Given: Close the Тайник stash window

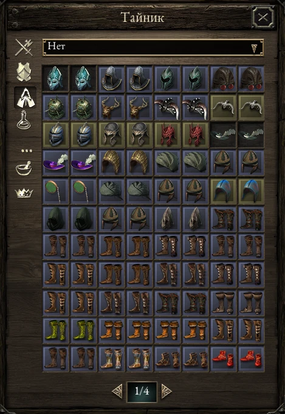Looking at the screenshot, I should click(x=263, y=18).
